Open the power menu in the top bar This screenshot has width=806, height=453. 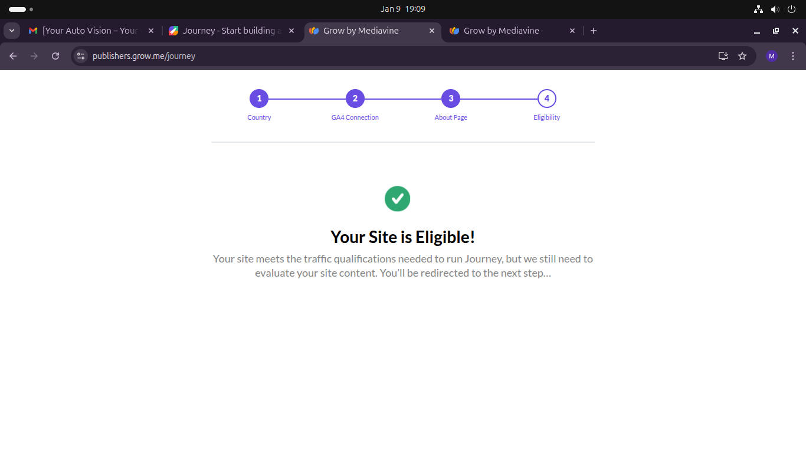point(792,9)
